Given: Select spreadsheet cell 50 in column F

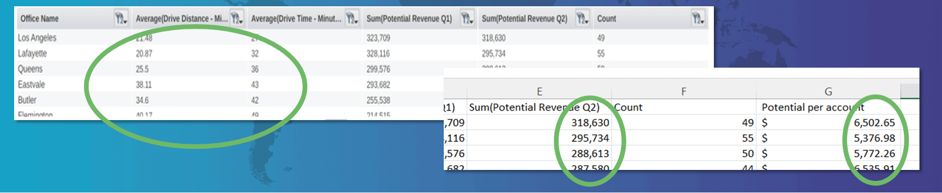Looking at the screenshot, I should pos(683,154).
